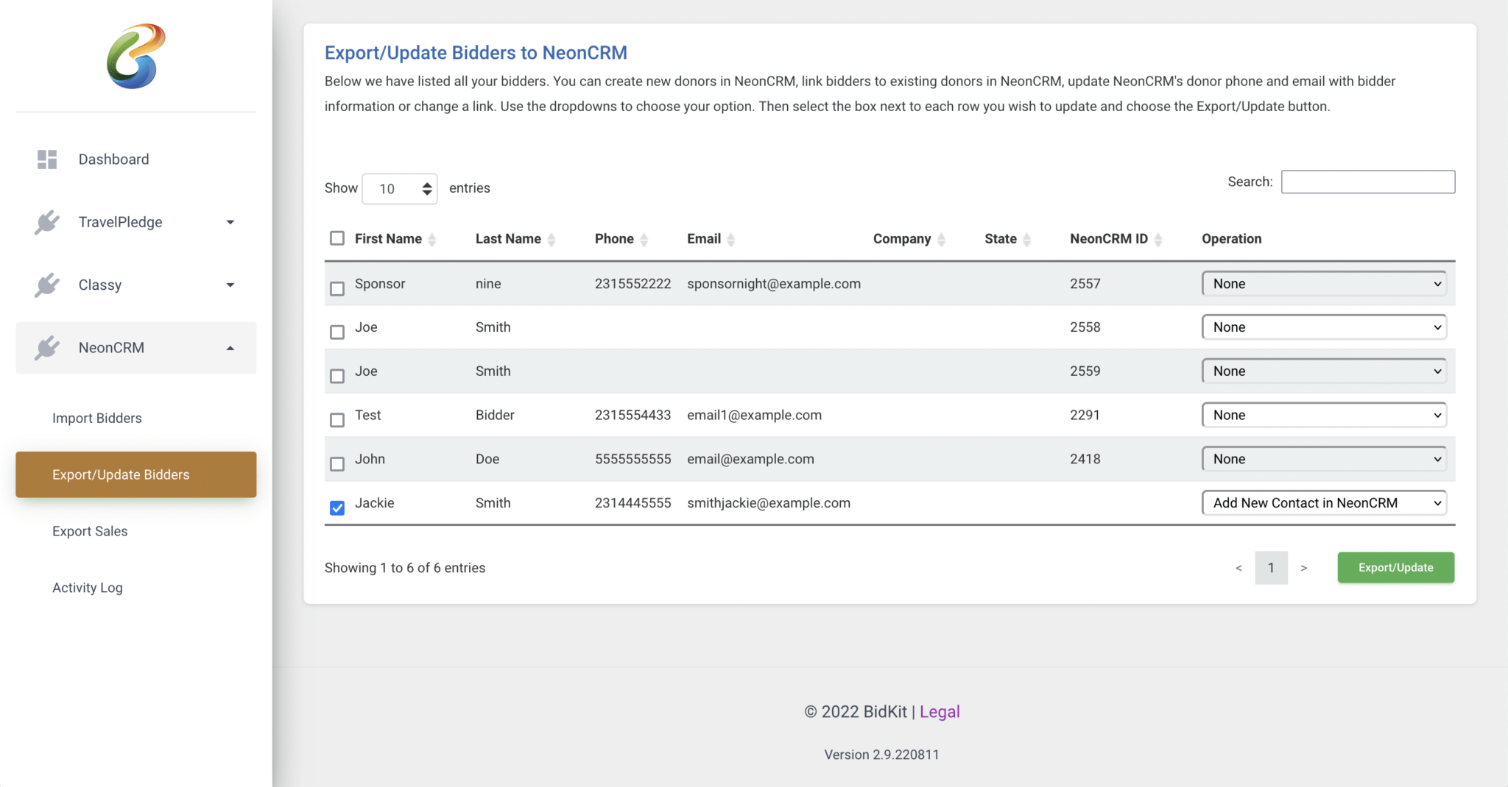Click the BidKit logo
Image resolution: width=1508 pixels, height=787 pixels.
(x=136, y=56)
